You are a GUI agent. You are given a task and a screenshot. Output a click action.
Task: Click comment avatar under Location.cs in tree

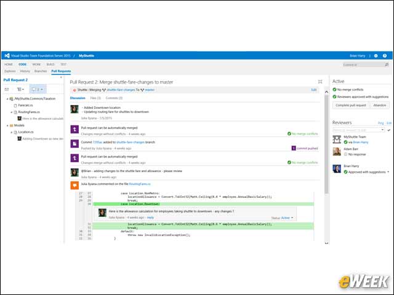19,138
